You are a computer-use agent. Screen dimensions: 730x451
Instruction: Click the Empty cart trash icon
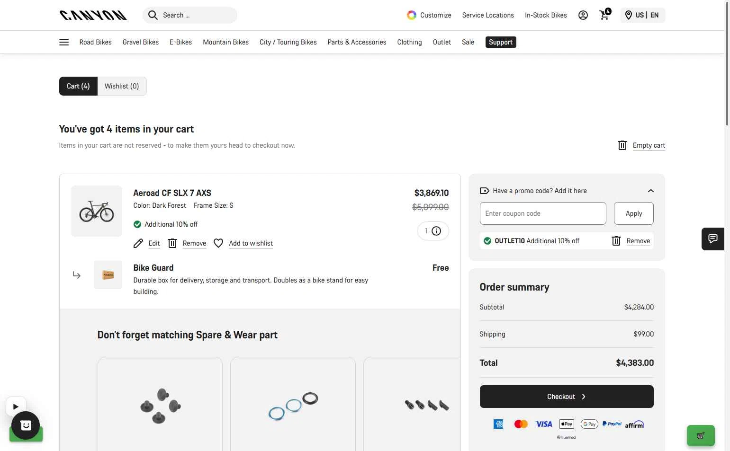[x=622, y=145]
